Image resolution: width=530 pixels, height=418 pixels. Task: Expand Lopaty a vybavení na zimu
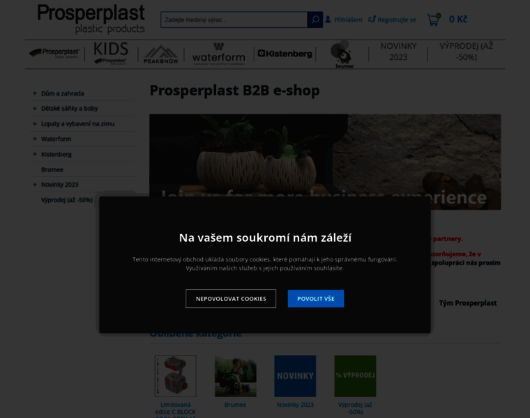coord(34,124)
